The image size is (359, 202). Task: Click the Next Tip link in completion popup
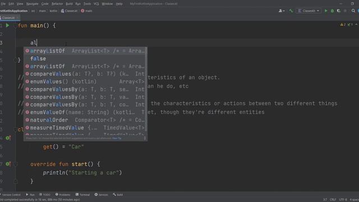coord(117,138)
